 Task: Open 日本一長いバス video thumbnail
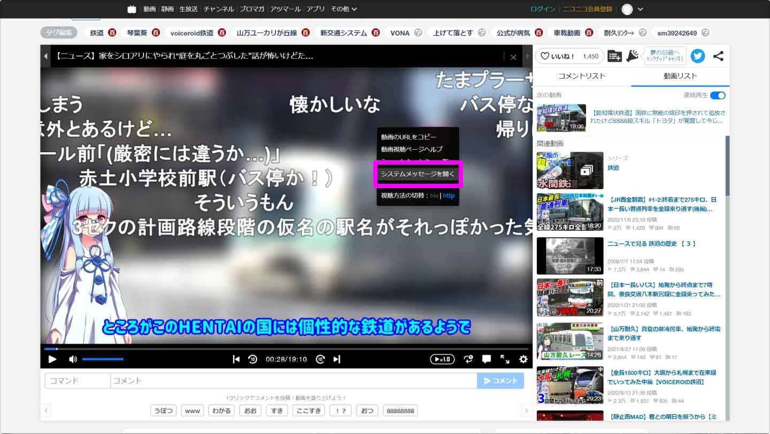tap(570, 298)
